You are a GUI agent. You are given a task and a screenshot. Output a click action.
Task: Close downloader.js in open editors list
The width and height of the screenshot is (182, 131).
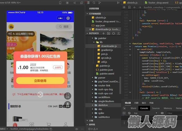(90, 30)
